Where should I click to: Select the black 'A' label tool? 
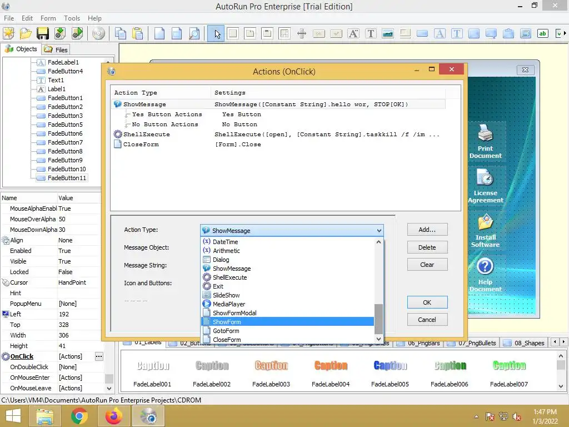(353, 34)
